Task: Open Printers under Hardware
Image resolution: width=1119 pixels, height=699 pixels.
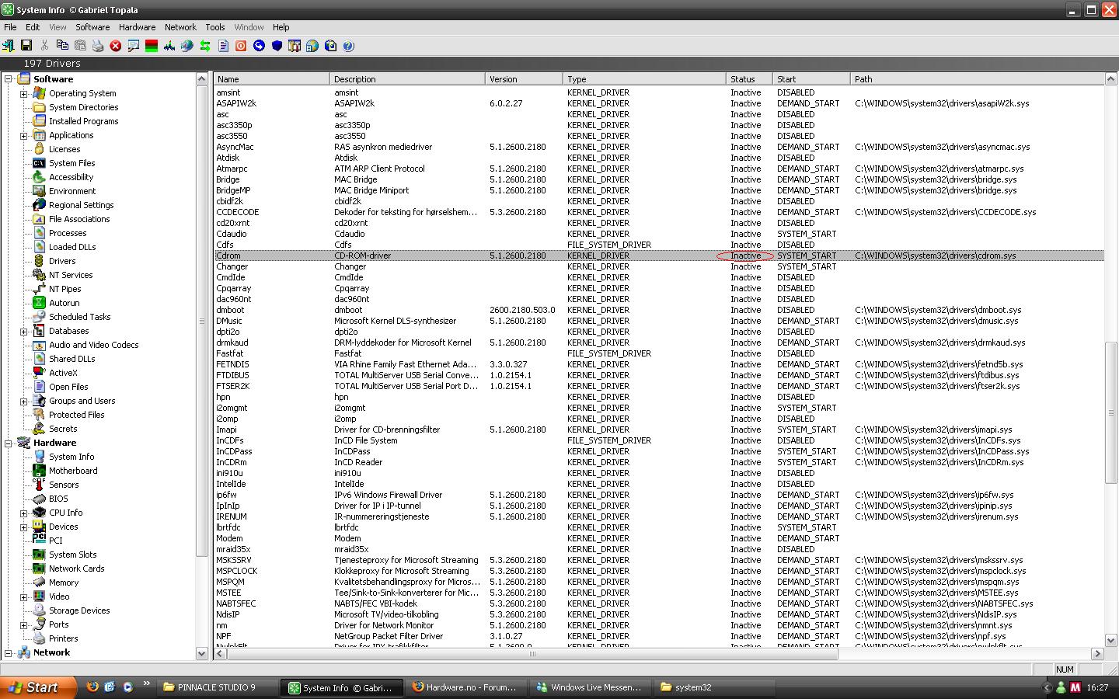Action: 63,638
